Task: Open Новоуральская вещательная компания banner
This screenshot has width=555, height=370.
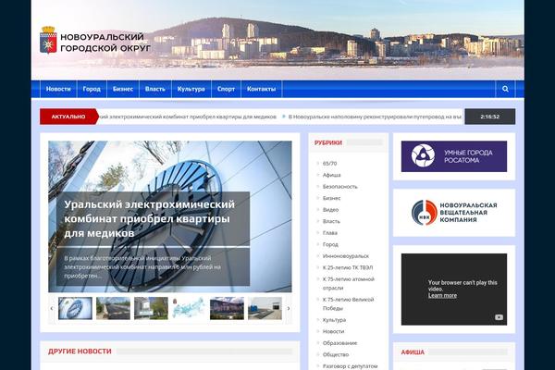Action: pos(454,213)
